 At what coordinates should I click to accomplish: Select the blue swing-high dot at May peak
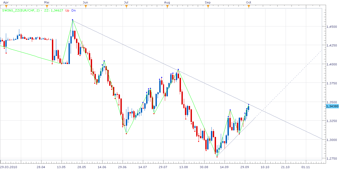[73, 20]
